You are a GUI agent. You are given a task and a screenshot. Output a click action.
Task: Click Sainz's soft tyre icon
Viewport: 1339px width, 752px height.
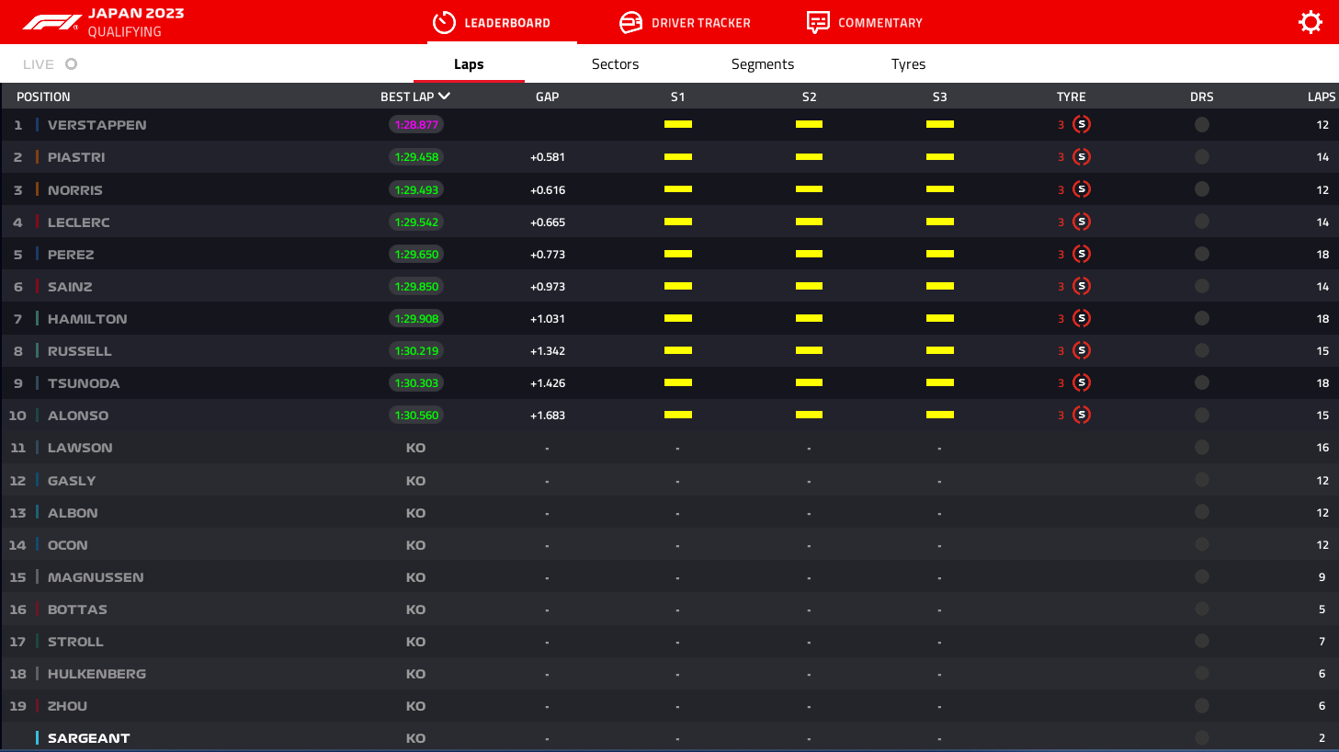tap(1082, 286)
